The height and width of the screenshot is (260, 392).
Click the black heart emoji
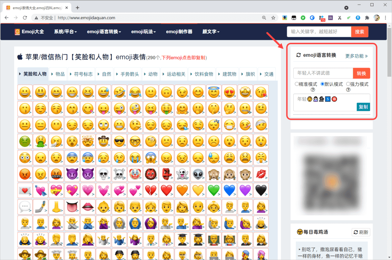(261, 190)
